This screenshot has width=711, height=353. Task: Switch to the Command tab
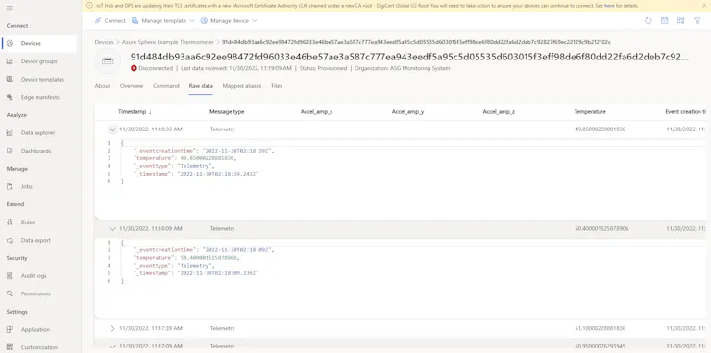[166, 86]
